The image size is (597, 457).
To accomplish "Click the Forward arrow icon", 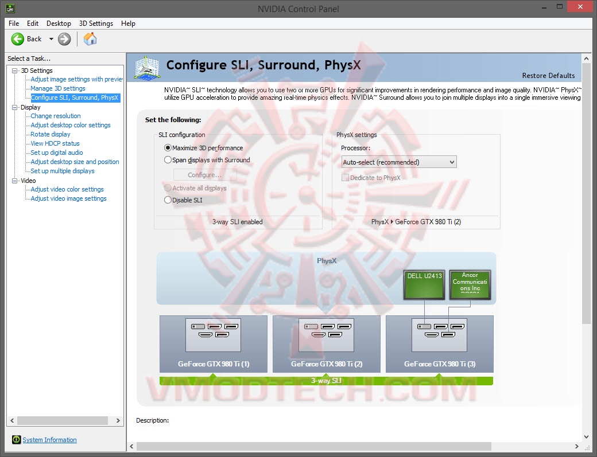I will coord(64,39).
